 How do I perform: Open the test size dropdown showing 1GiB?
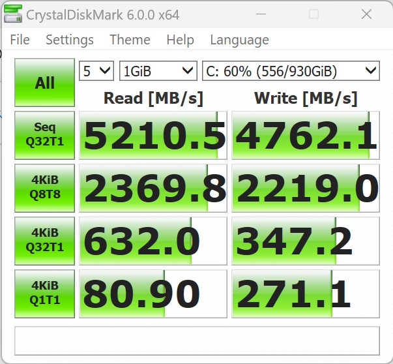[158, 70]
